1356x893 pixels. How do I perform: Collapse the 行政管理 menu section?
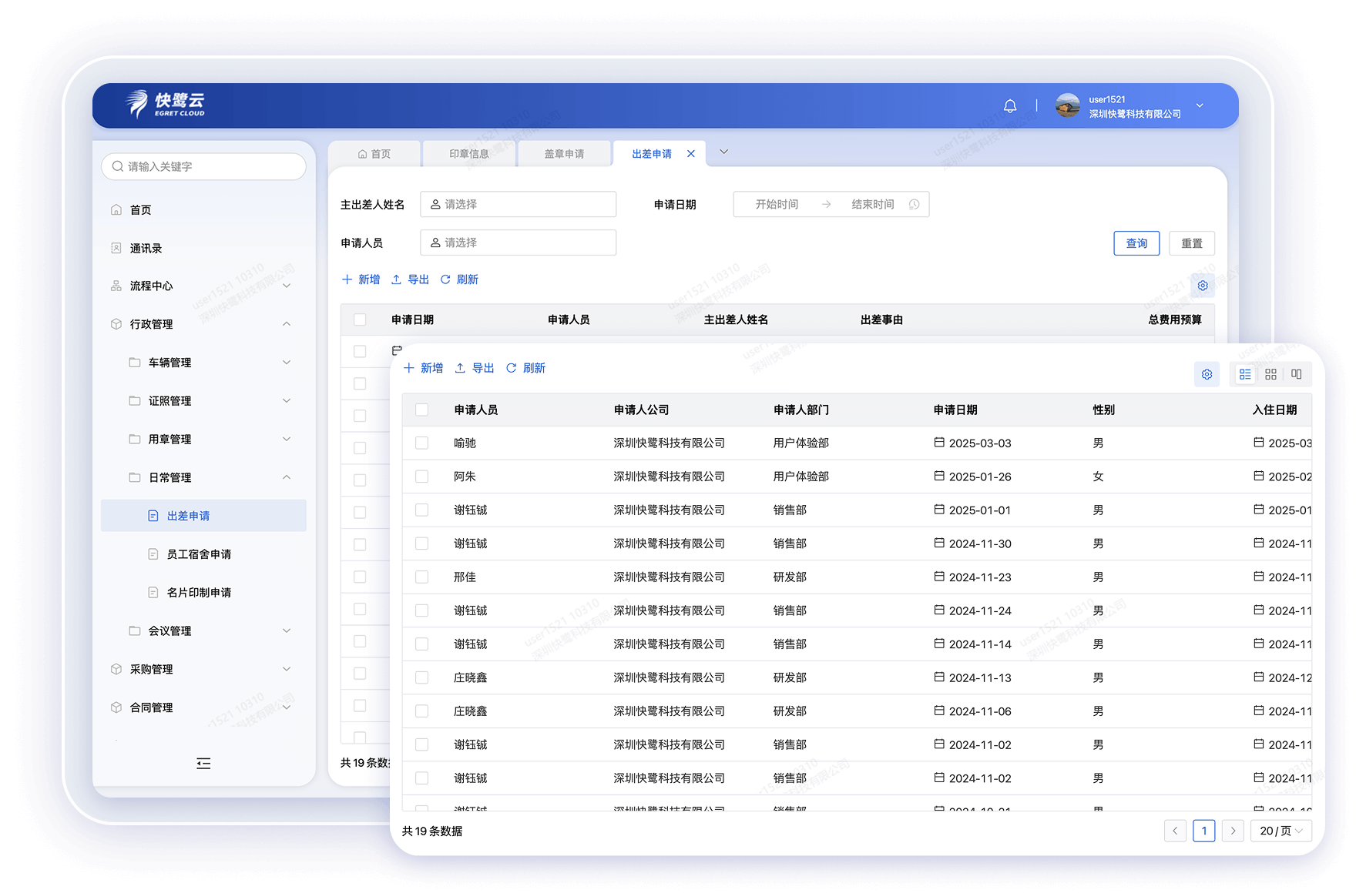pyautogui.click(x=286, y=324)
